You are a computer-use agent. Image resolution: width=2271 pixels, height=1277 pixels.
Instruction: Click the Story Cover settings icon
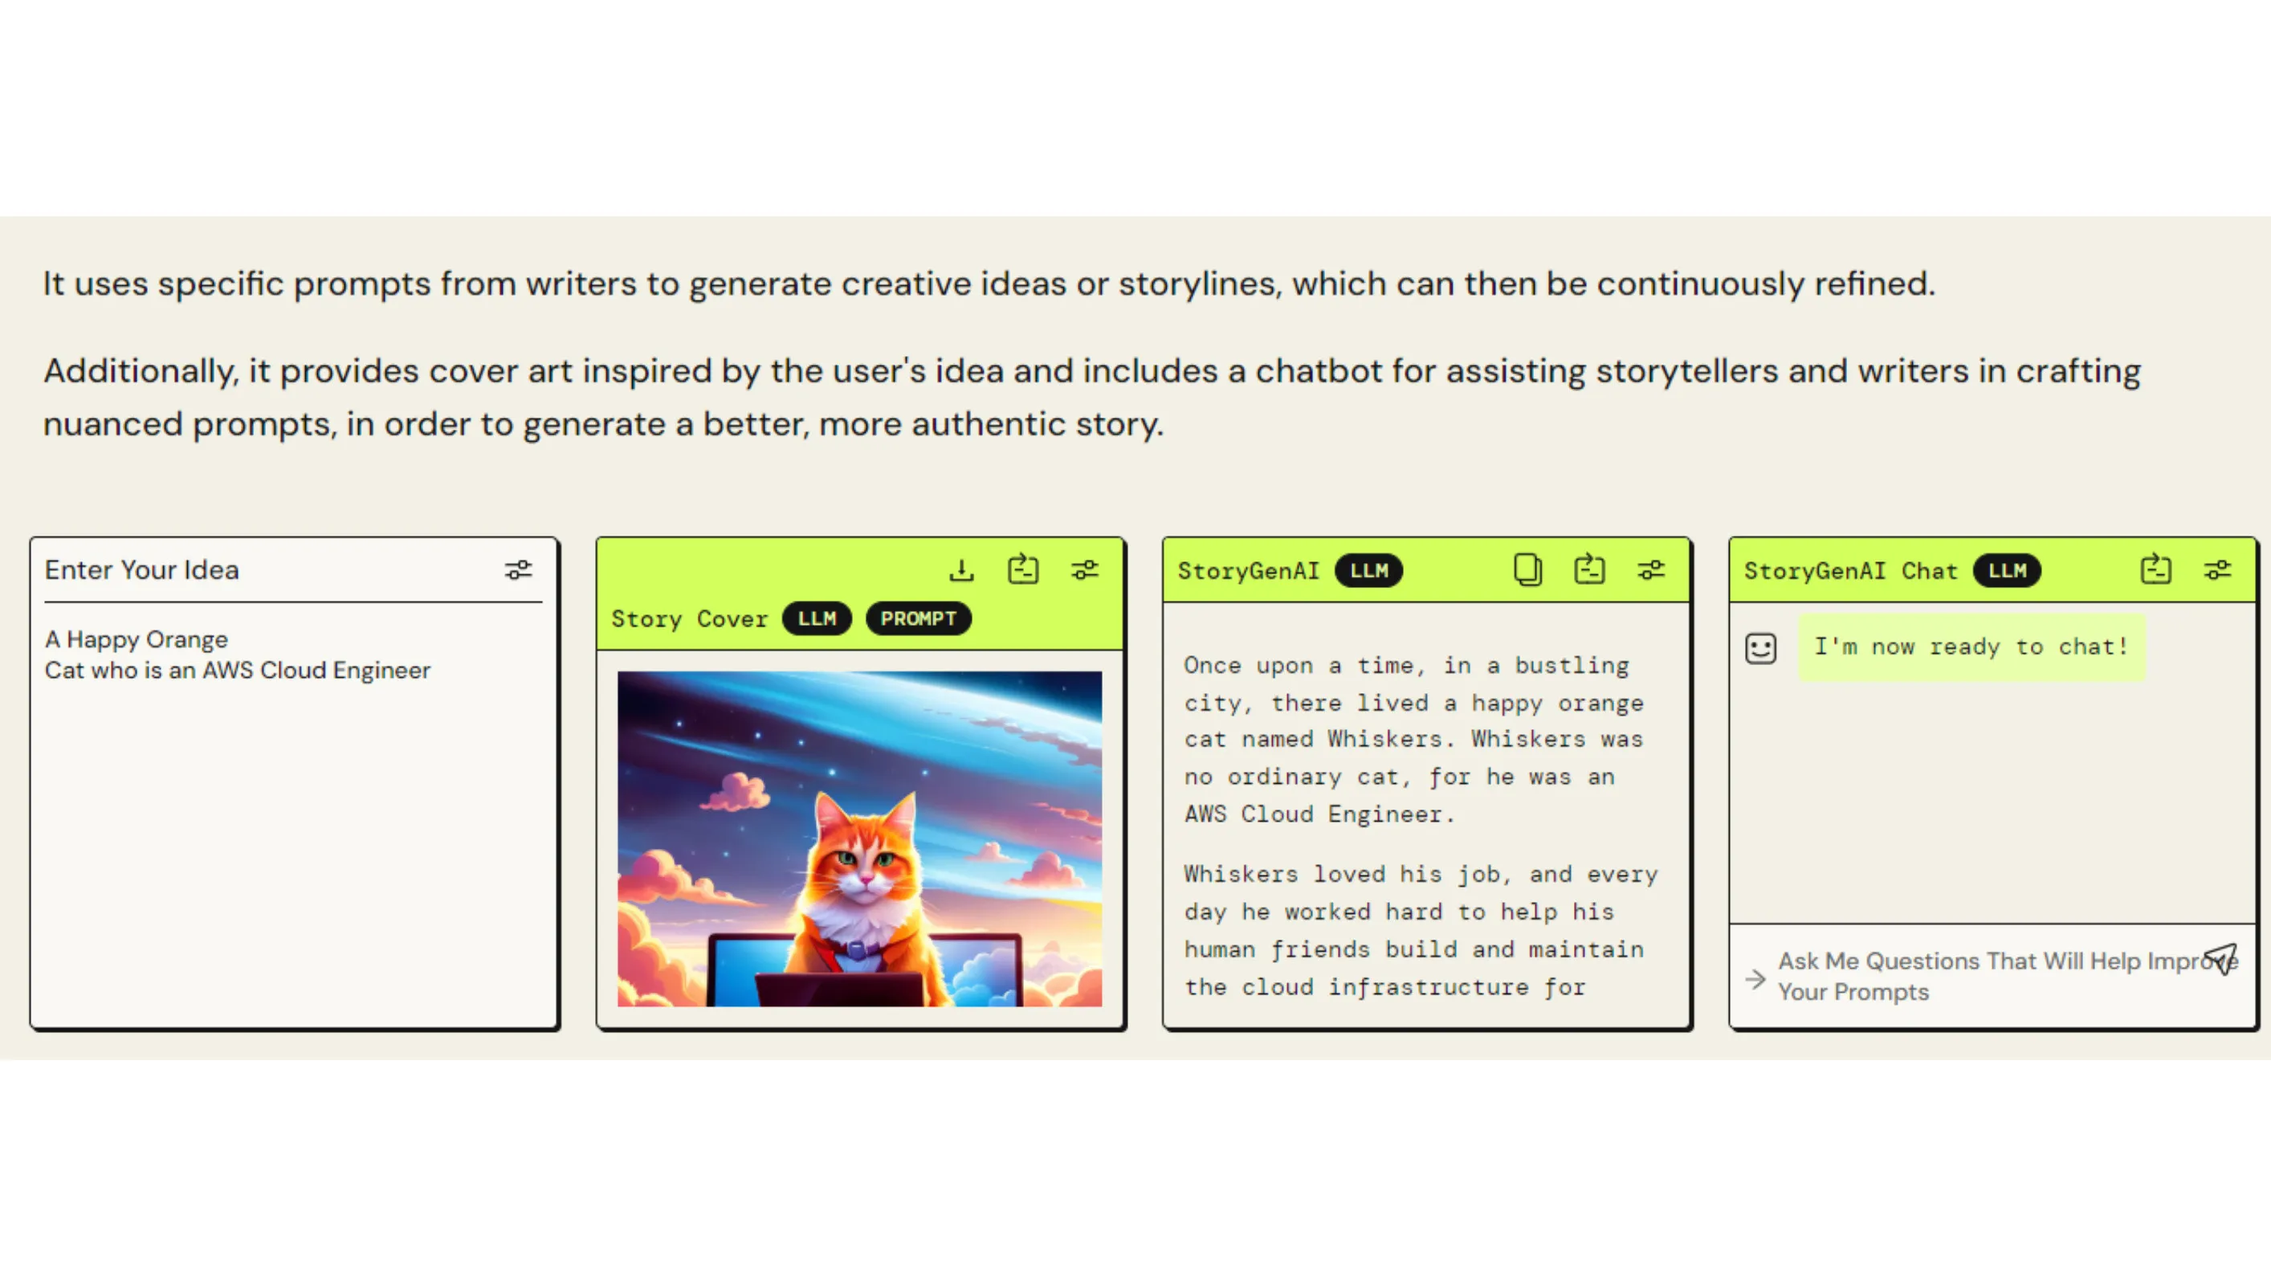pyautogui.click(x=1084, y=571)
